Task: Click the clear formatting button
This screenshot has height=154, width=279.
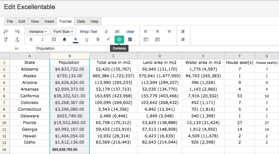Action: click(130, 32)
